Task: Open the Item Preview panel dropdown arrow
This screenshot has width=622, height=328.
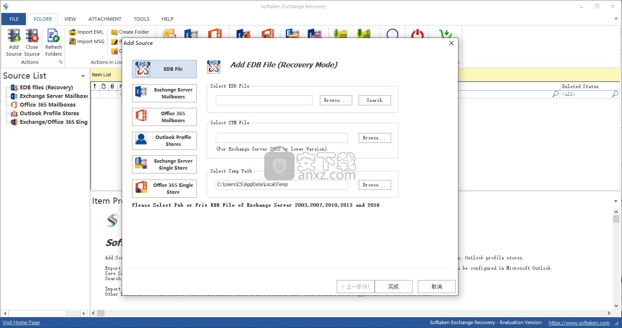Action: (616, 202)
